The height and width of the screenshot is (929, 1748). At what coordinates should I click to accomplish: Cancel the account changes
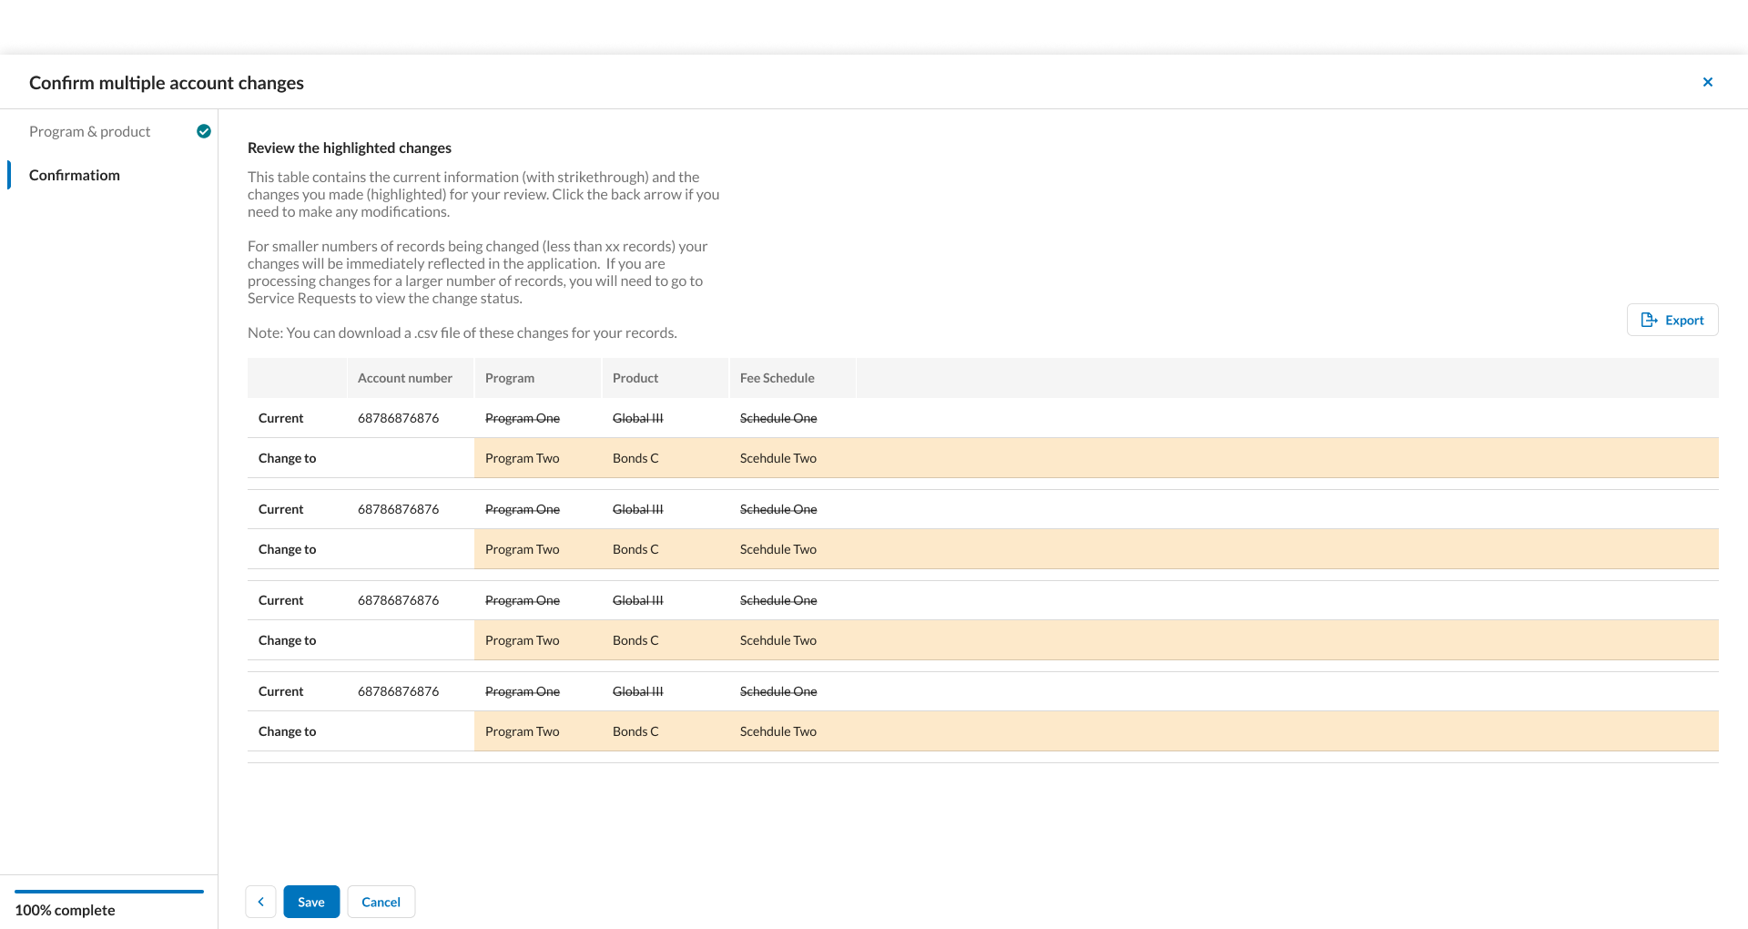[x=381, y=902]
